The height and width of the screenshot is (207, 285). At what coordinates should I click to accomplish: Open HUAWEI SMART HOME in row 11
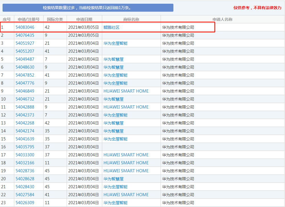click(x=126, y=107)
